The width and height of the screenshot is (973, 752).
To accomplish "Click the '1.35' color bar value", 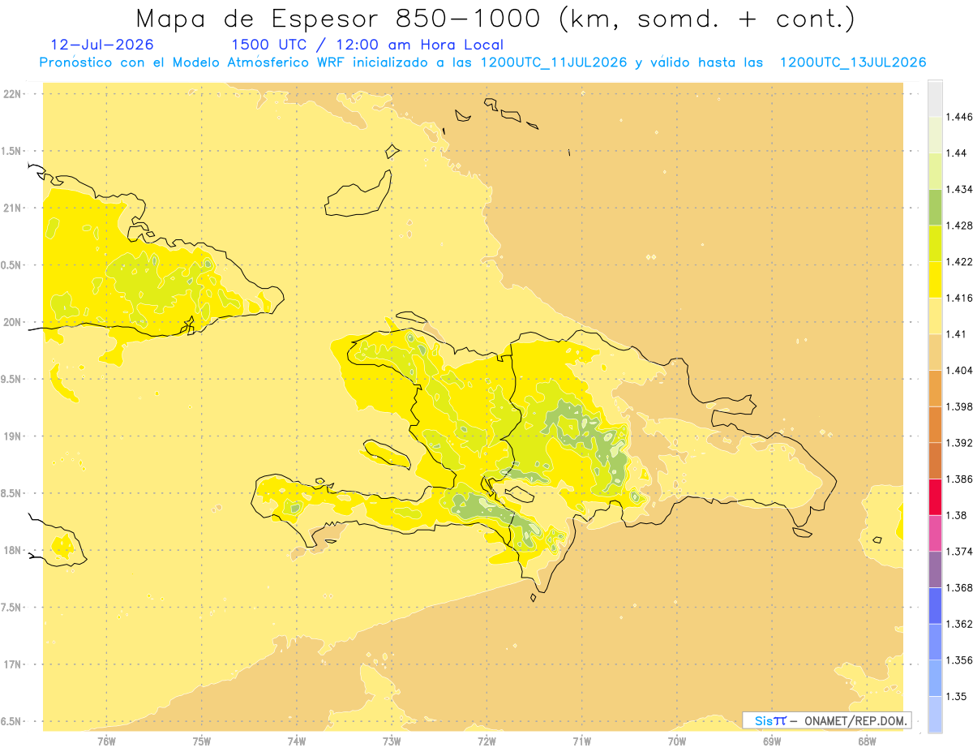I will 956,696.
